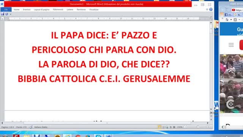
Task: Expand the ribbon using the small arrow
Action: [207, 10]
